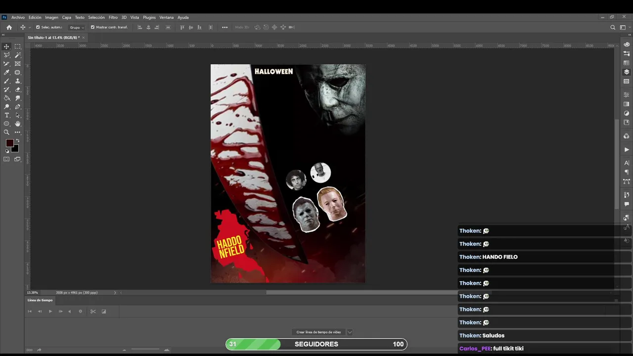This screenshot has height=356, width=633.
Task: Click Crear línea de tiempo de vídeo button
Action: (318, 332)
